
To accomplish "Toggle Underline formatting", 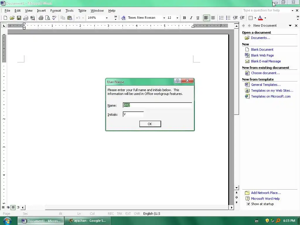I will [198, 18].
